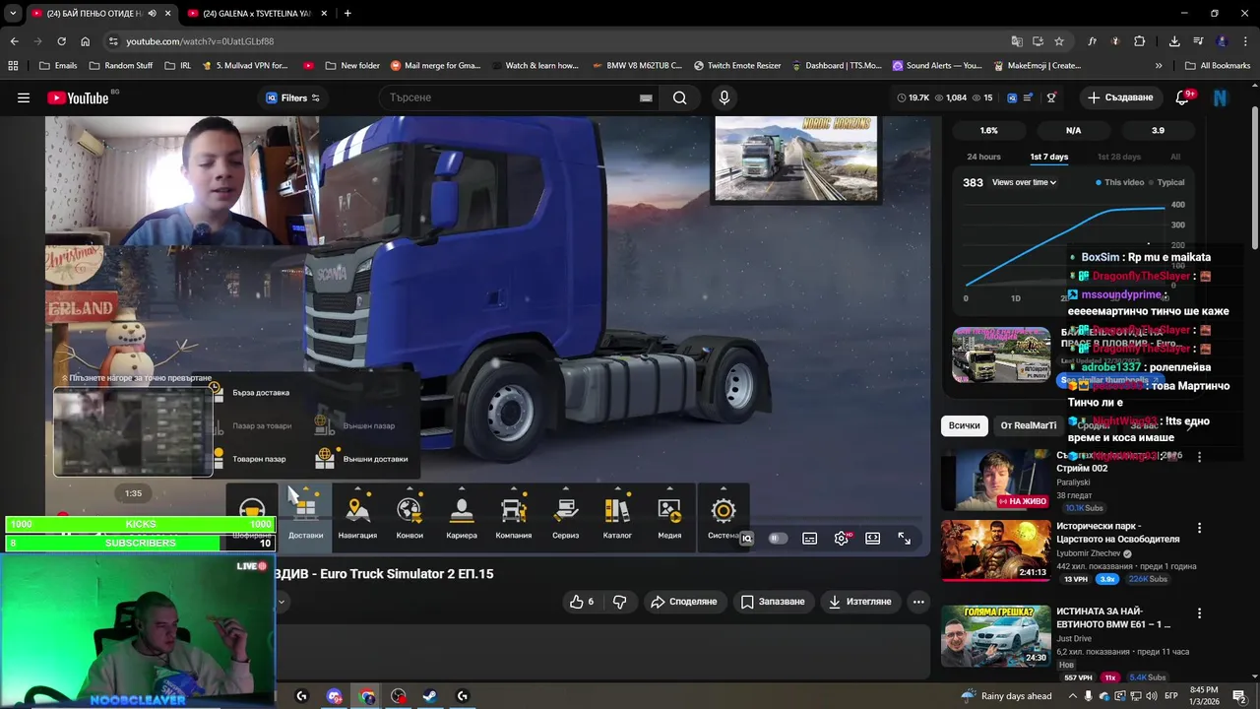Open Chrome extensions puzzle icon

pos(1140,41)
